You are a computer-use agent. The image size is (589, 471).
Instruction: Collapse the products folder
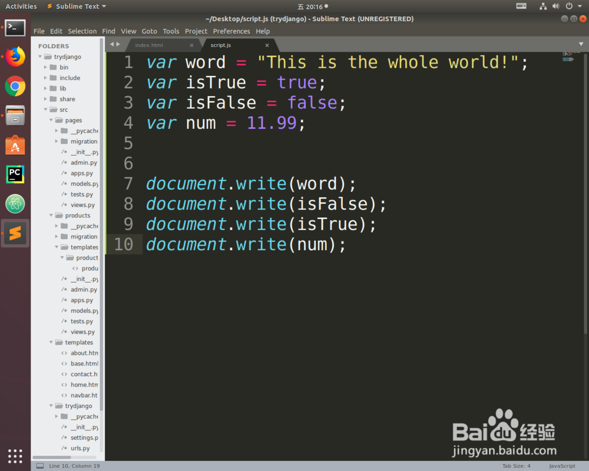(x=51, y=215)
